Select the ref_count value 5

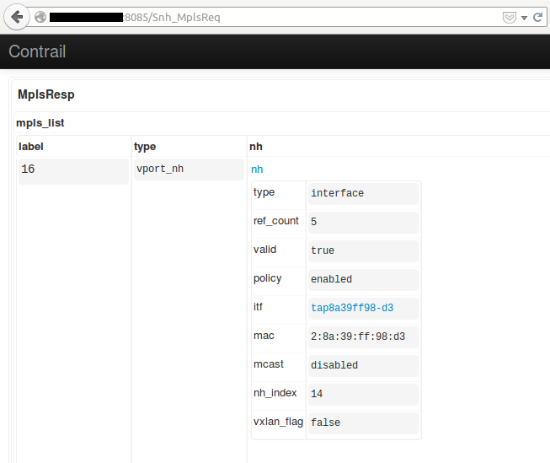[363, 222]
